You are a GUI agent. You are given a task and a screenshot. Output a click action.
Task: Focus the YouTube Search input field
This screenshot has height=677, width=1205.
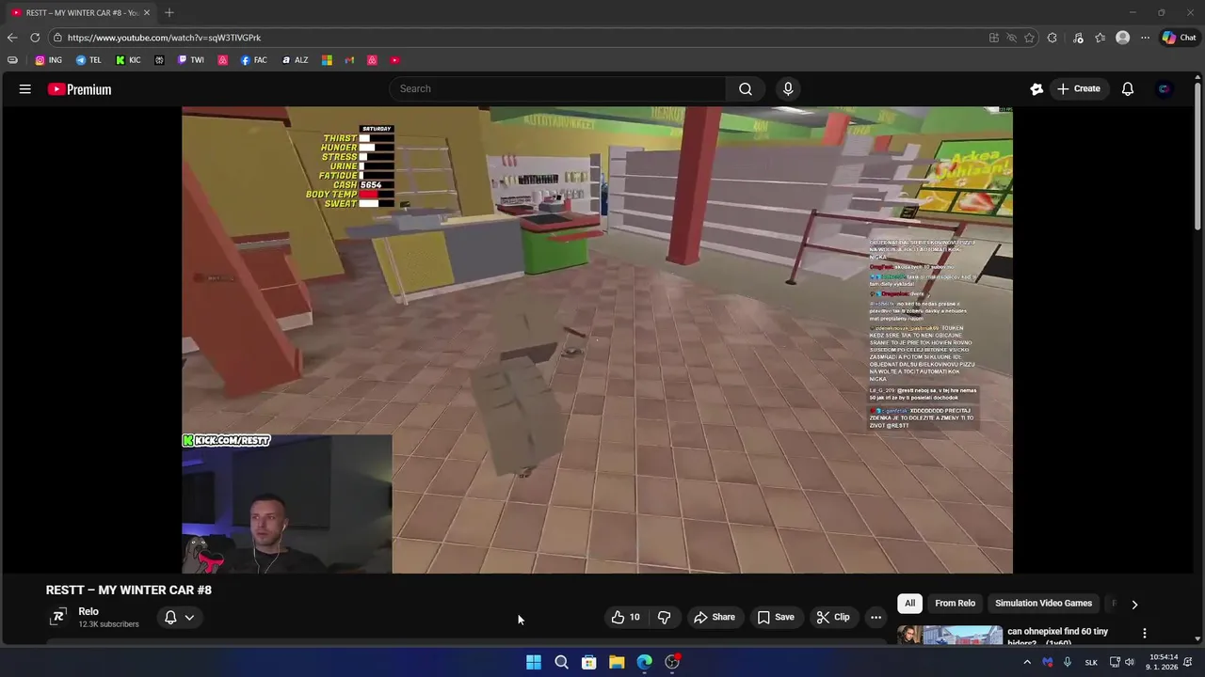point(557,88)
